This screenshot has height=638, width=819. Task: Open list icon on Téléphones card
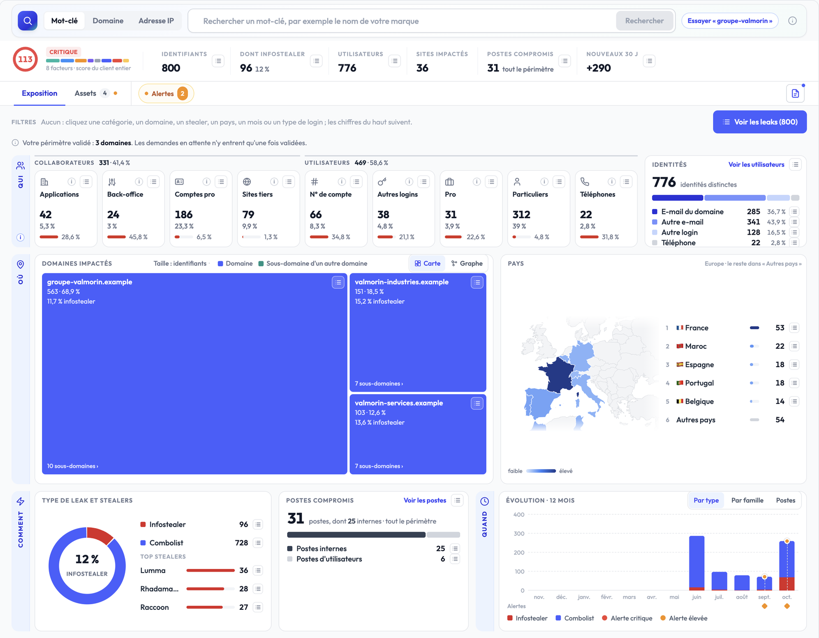(x=627, y=182)
